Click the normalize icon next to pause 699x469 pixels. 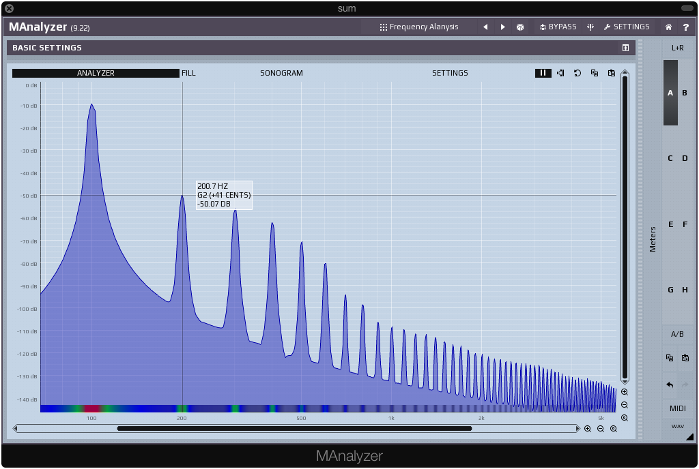(x=561, y=73)
